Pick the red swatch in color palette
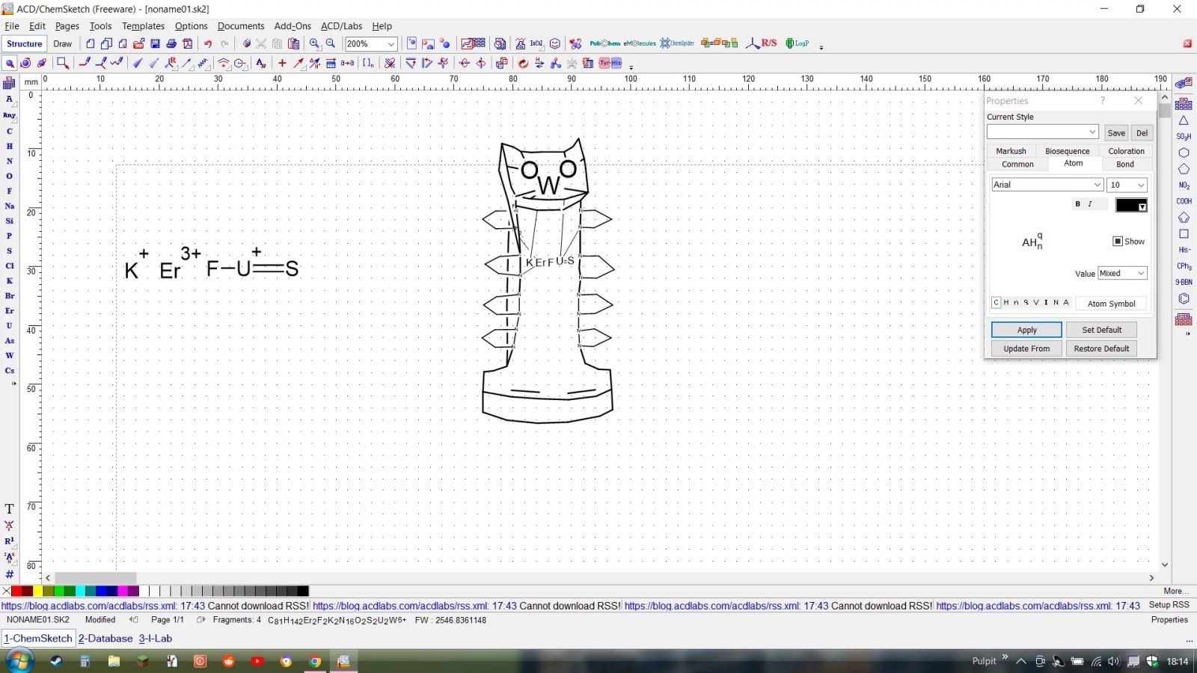Screen dimensions: 1197x673 coord(16,591)
